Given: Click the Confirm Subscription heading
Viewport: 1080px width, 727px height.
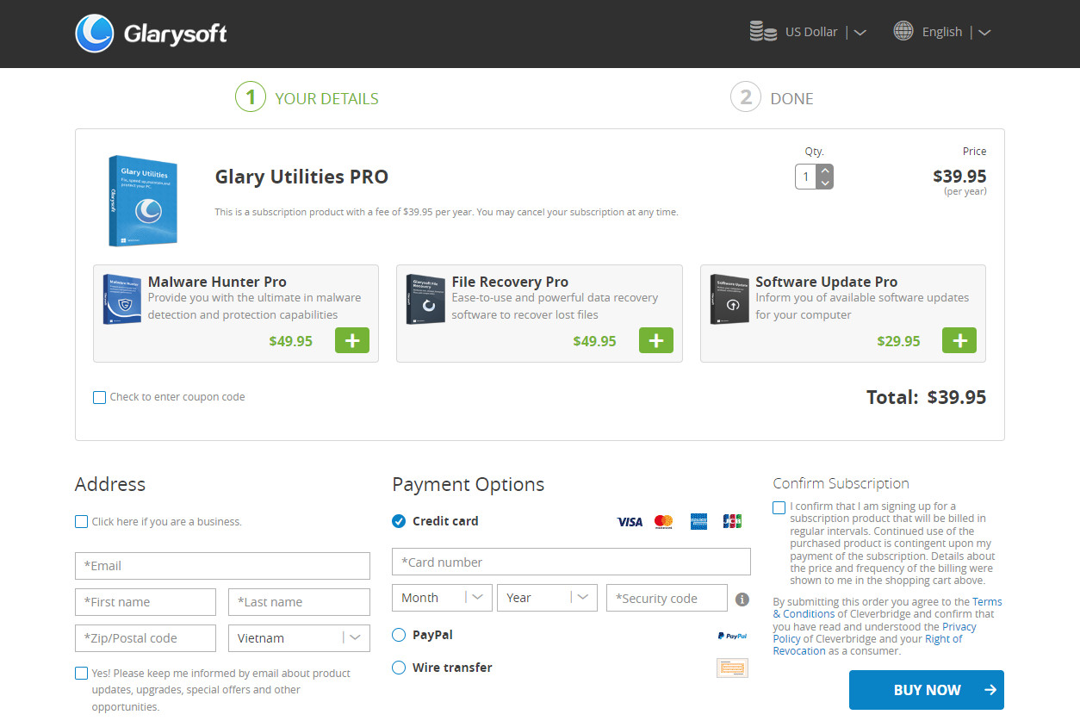Looking at the screenshot, I should [x=841, y=483].
